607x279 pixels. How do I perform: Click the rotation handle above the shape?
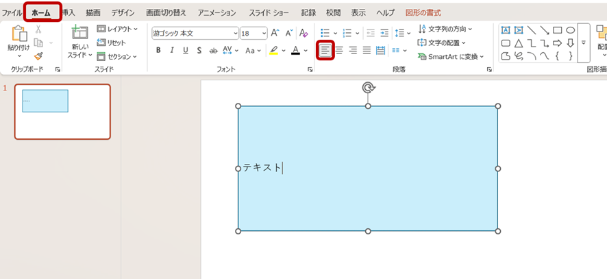[x=368, y=87]
